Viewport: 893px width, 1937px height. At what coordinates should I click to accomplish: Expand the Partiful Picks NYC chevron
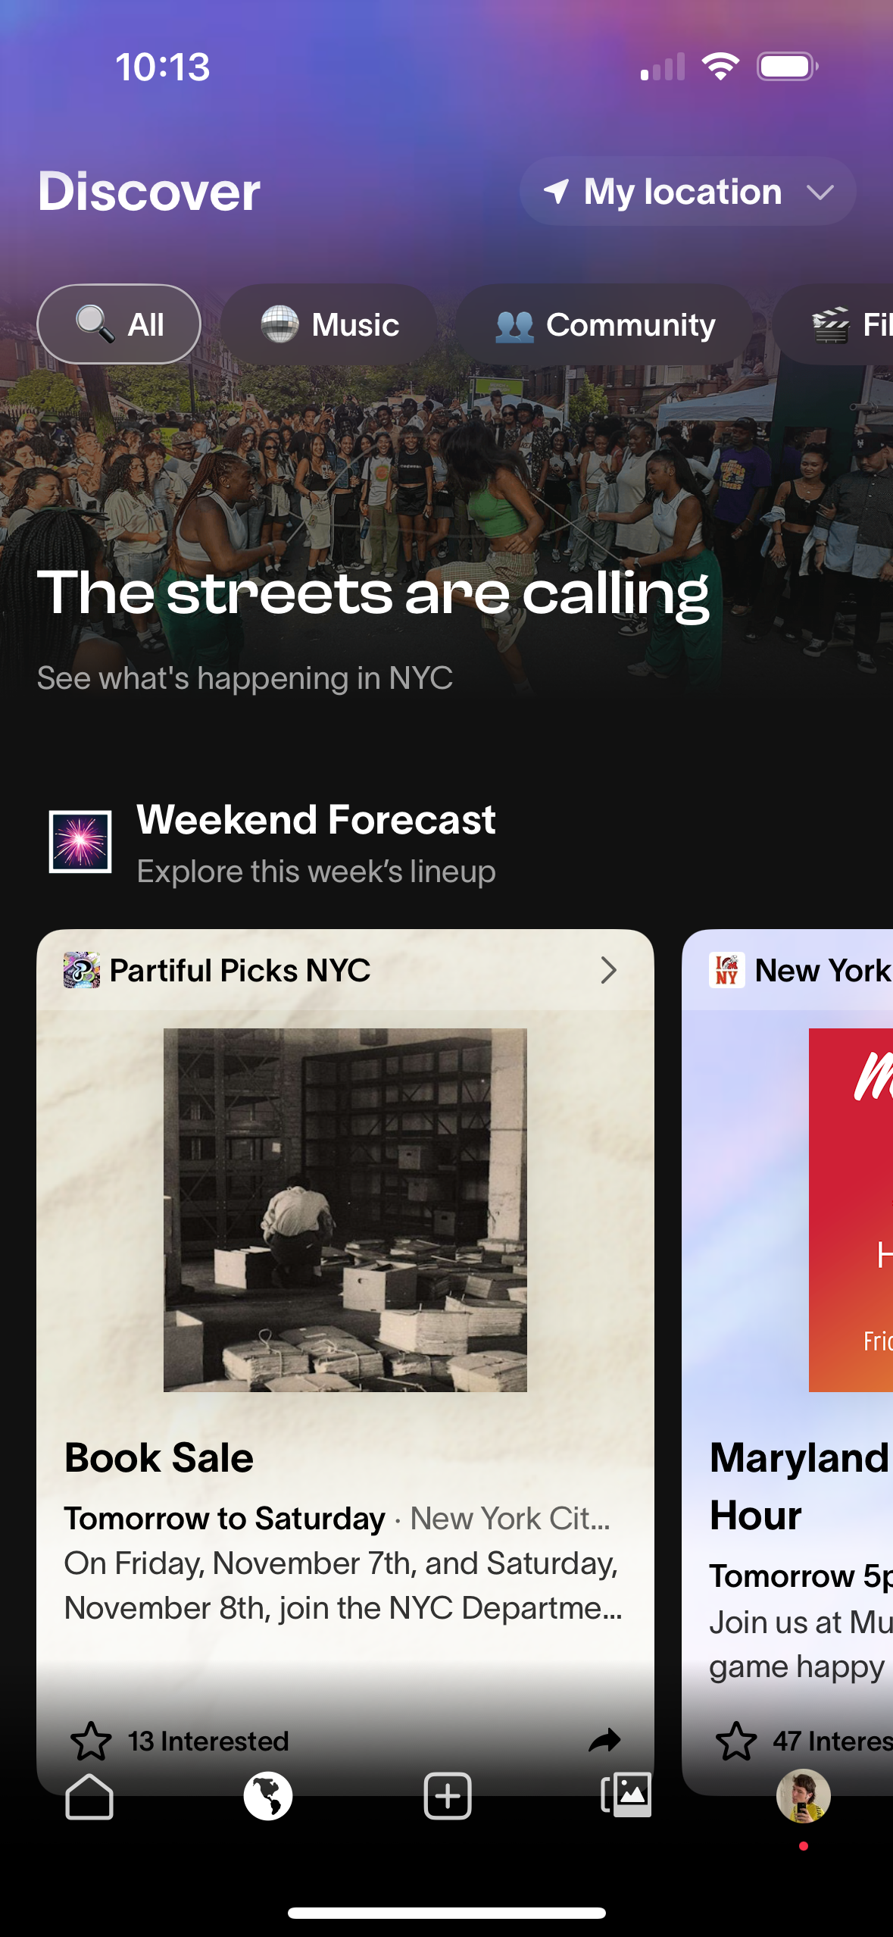[608, 970]
